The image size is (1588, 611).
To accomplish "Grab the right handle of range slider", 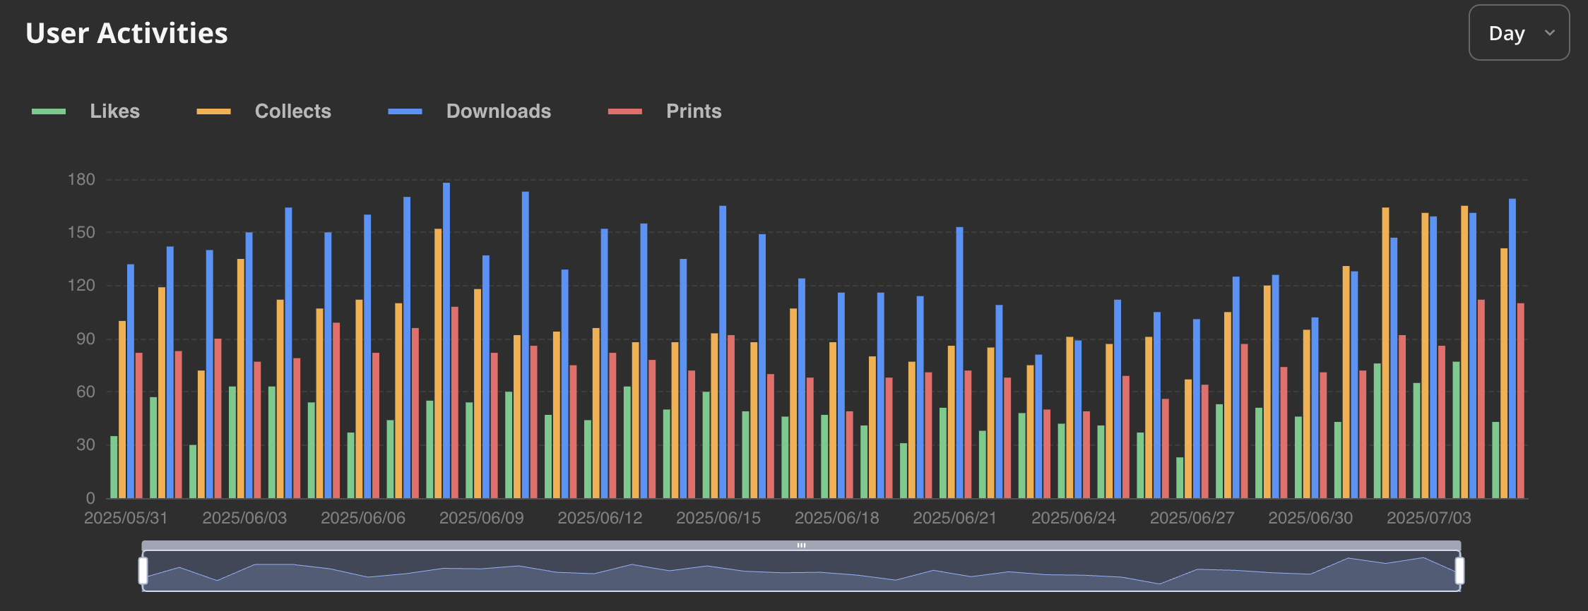I will pos(1459,571).
